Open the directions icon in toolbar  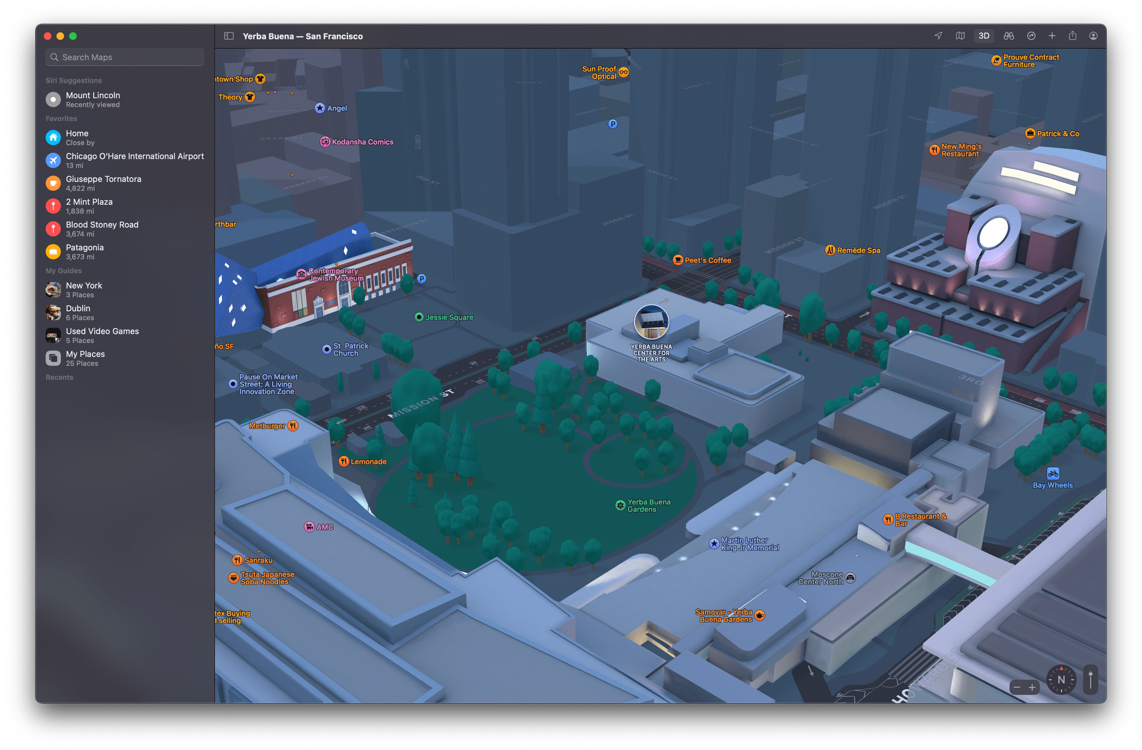[1032, 36]
